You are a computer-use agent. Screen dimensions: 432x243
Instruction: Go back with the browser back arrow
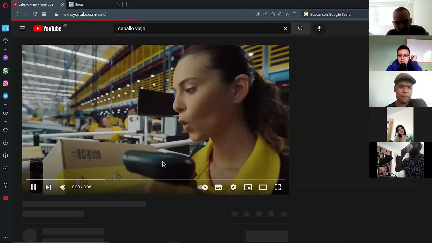[17, 14]
